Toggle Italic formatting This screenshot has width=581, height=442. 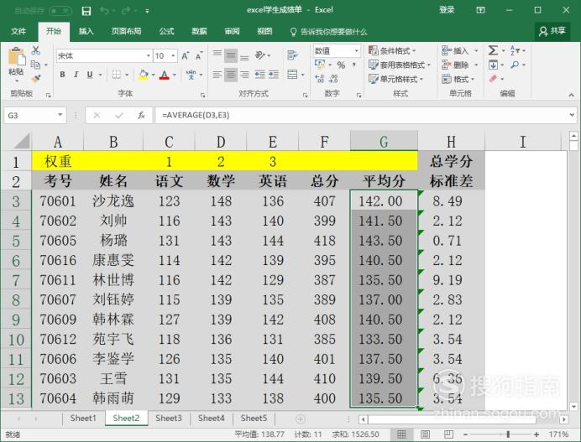tap(76, 75)
